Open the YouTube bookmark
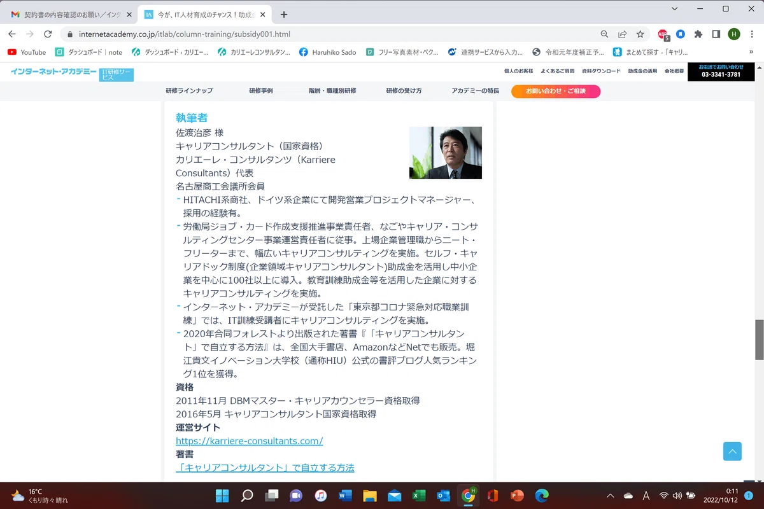 27,52
